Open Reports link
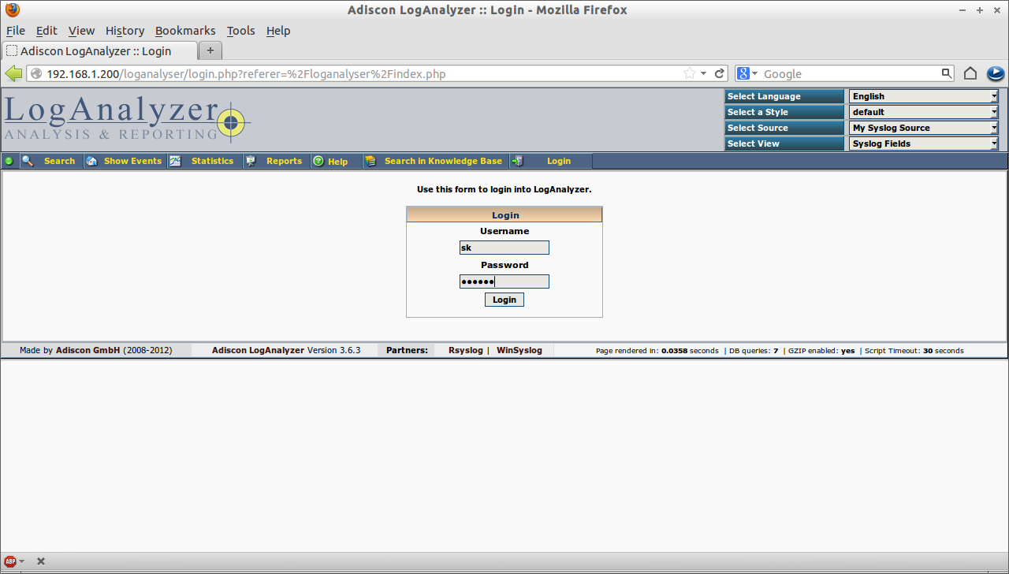 (x=284, y=161)
